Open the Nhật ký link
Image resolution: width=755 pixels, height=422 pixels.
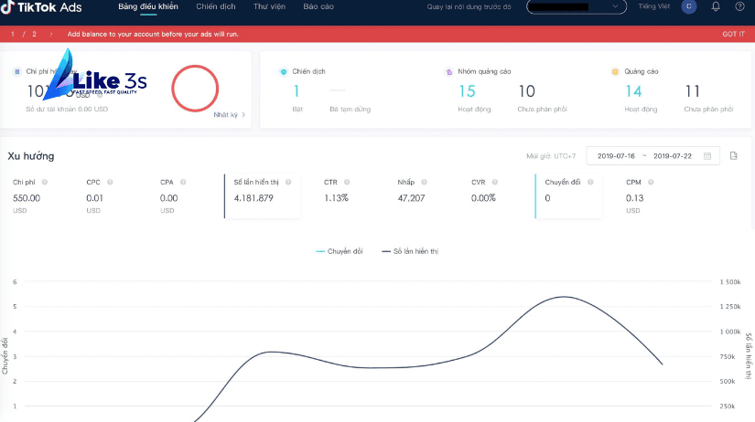pyautogui.click(x=229, y=115)
